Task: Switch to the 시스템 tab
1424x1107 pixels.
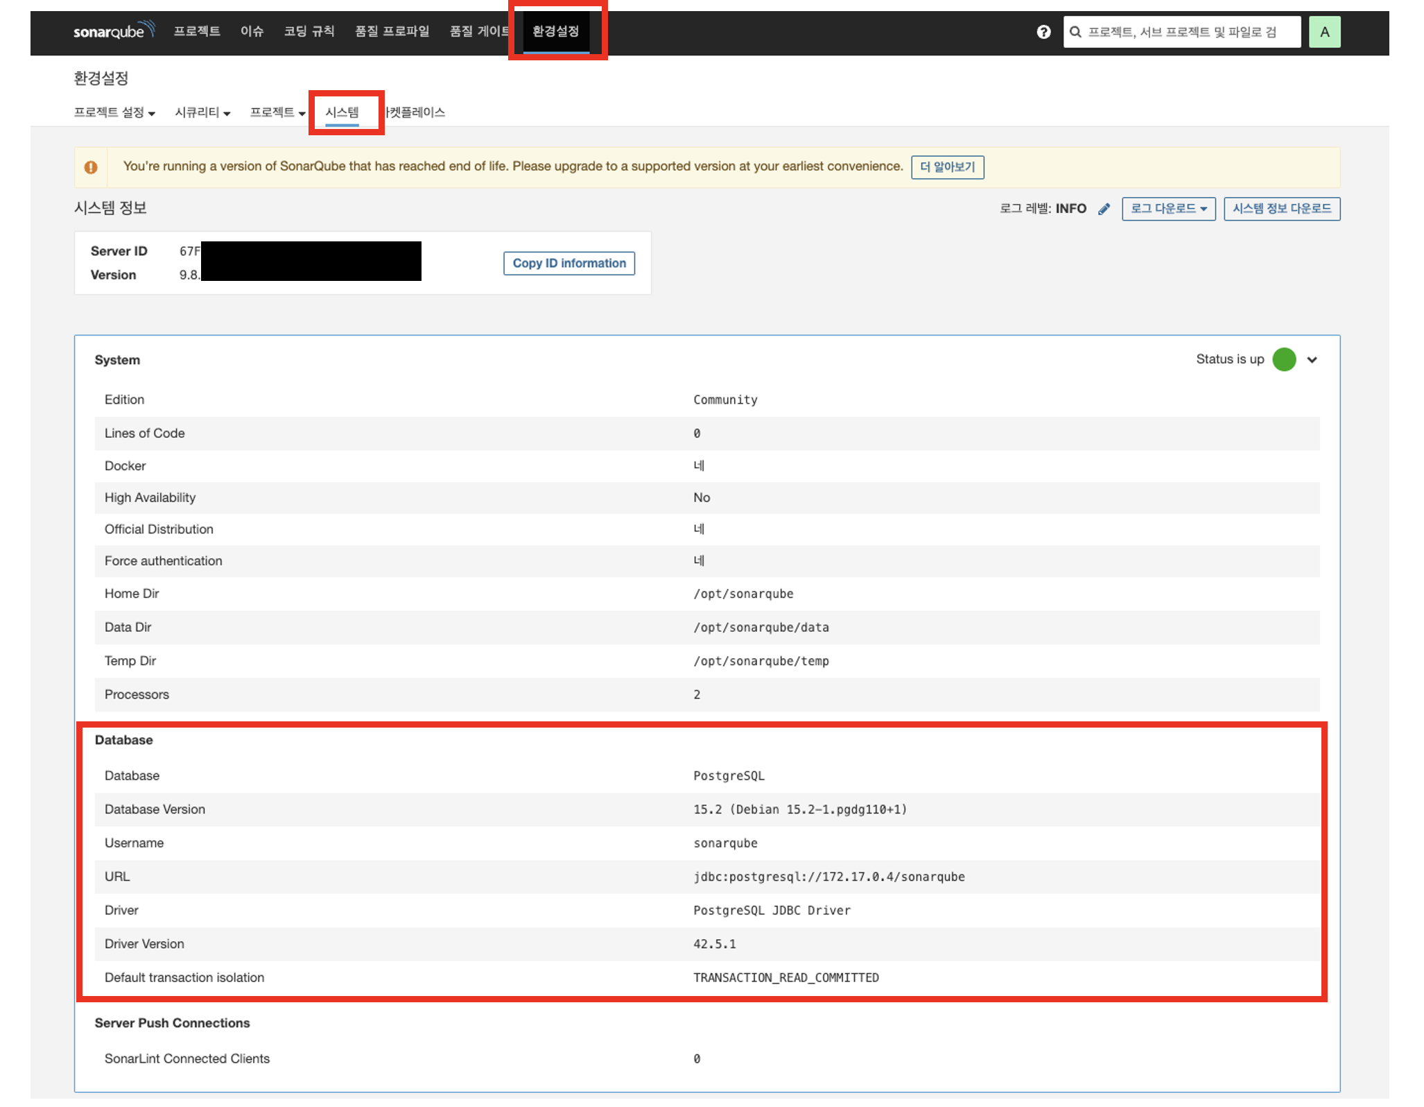Action: 342,112
